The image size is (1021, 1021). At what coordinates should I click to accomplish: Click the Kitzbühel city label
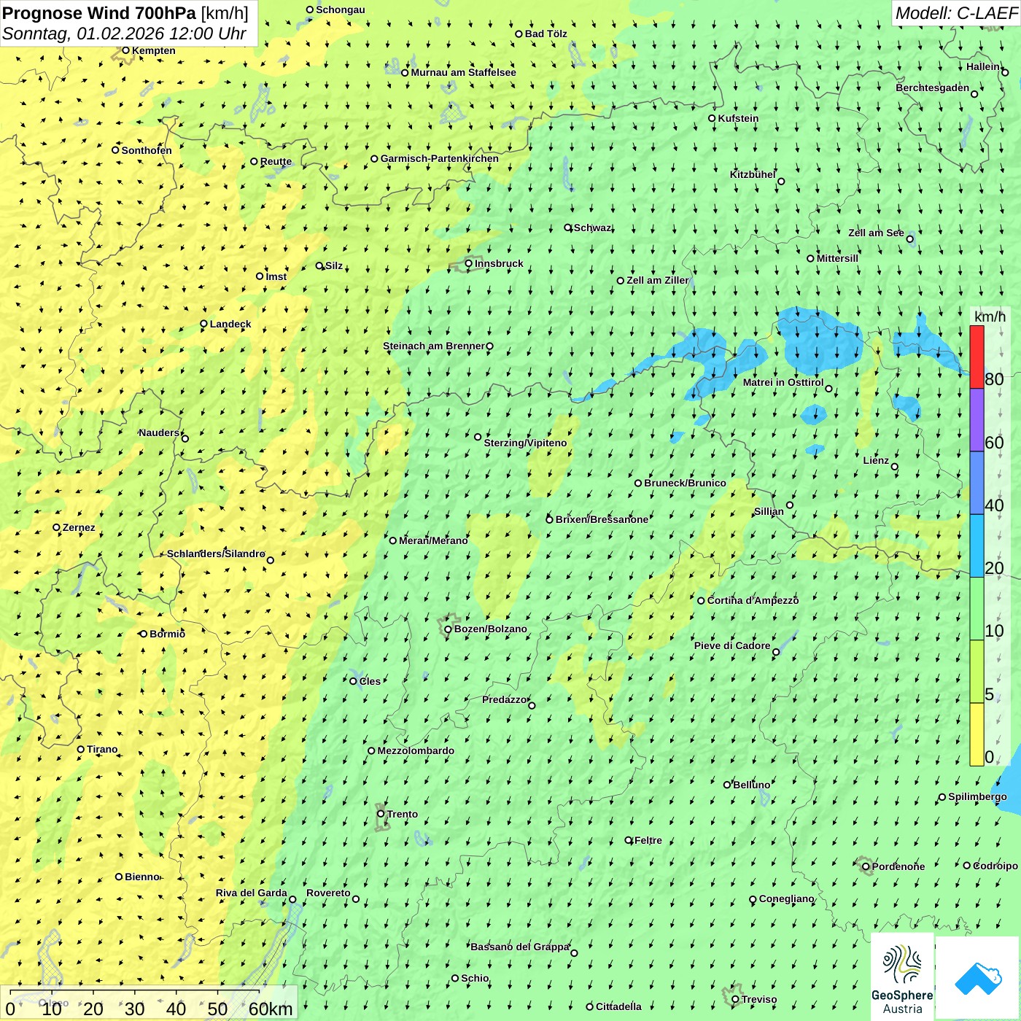tap(753, 174)
